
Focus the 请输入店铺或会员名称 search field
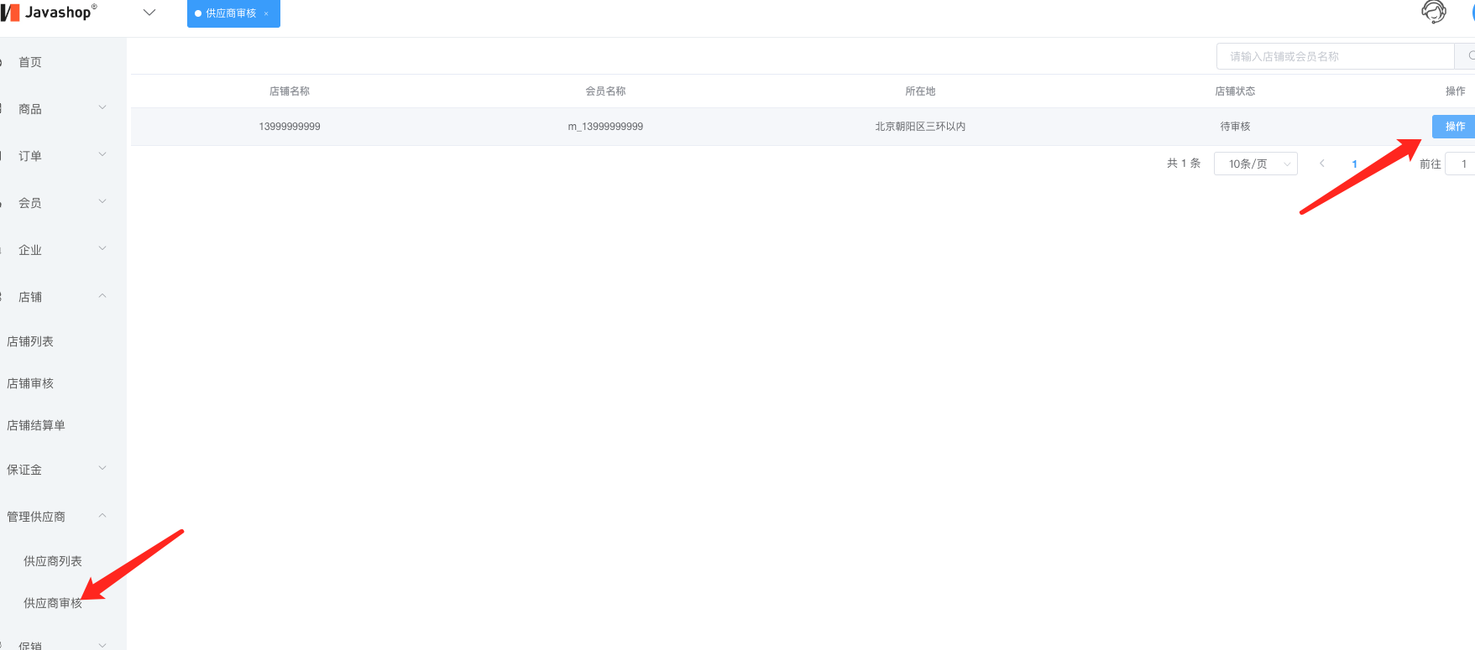1335,56
